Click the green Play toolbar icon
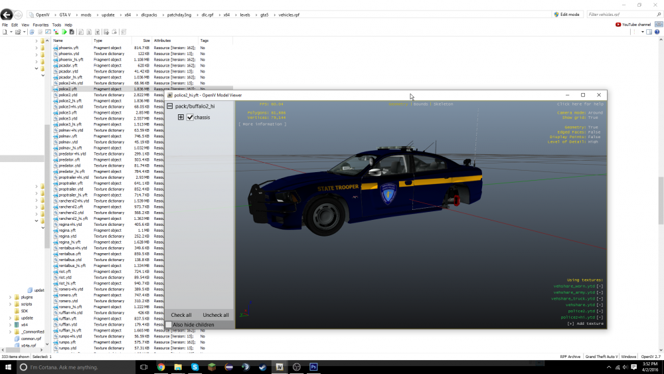The width and height of the screenshot is (664, 374). click(x=64, y=32)
